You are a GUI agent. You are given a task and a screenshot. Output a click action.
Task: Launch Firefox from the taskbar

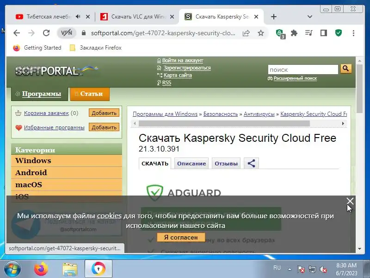(41, 269)
